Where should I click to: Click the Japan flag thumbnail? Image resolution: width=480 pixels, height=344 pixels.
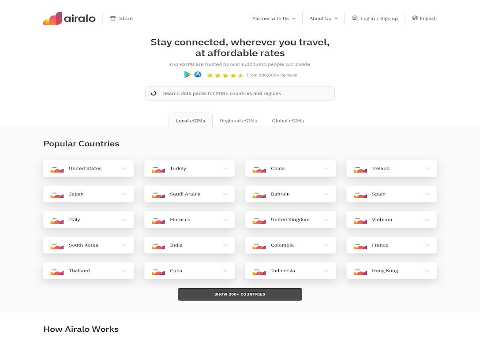[57, 195]
